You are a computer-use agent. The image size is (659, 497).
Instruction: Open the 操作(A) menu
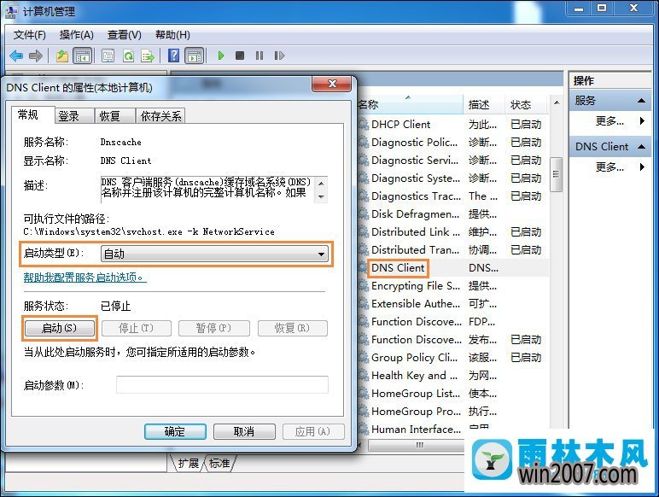[77, 35]
